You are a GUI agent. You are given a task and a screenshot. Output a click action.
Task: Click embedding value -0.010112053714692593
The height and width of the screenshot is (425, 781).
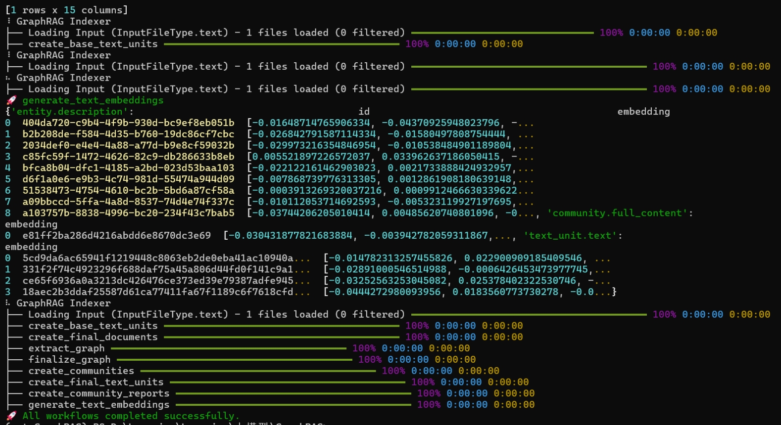click(314, 202)
